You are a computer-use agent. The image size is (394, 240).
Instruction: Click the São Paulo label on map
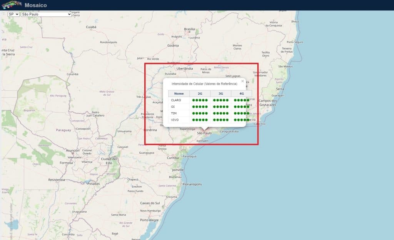click(204, 133)
